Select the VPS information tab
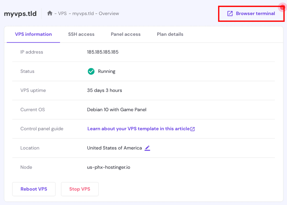This screenshot has width=287, height=205. (x=33, y=34)
